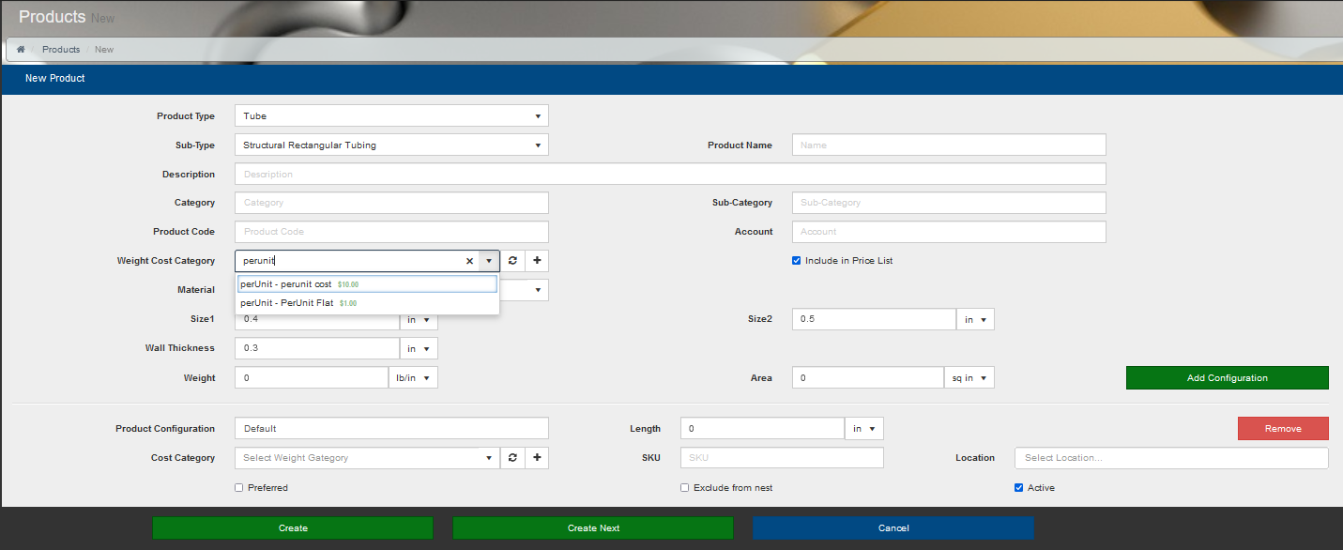The height and width of the screenshot is (550, 1343).
Task: Click the Create Next button
Action: pyautogui.click(x=593, y=528)
